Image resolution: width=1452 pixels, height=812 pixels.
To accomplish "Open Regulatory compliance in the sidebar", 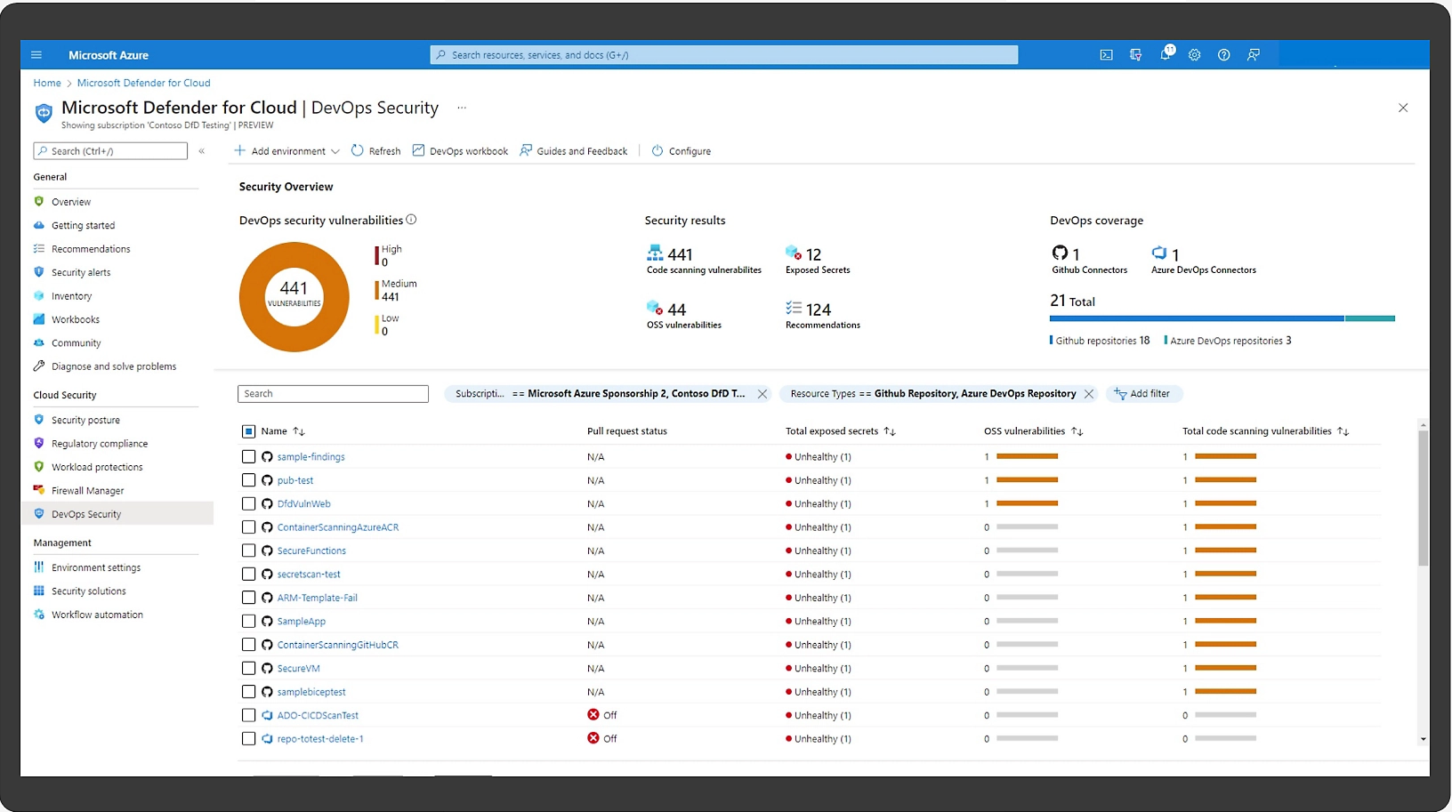I will point(100,444).
